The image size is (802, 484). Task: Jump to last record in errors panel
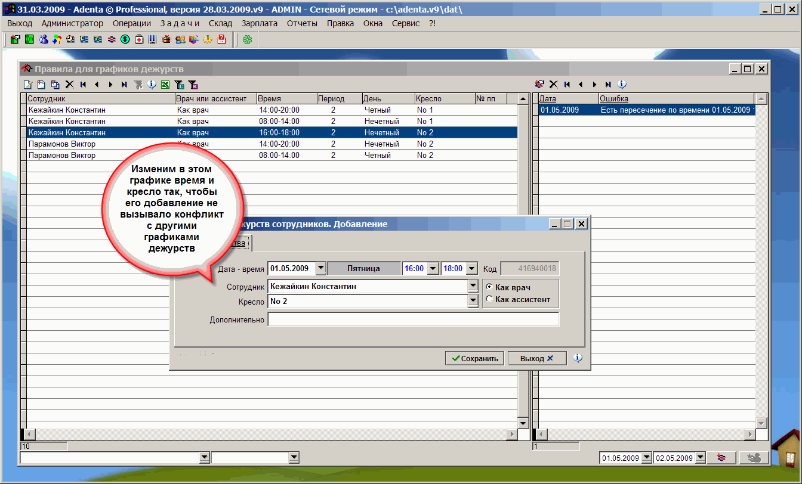pyautogui.click(x=608, y=85)
